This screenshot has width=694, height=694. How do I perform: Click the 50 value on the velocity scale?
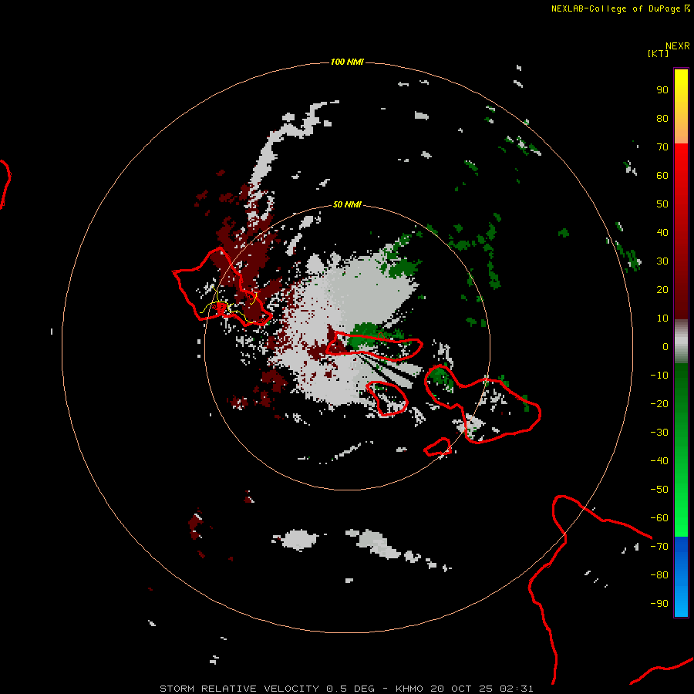coord(662,204)
